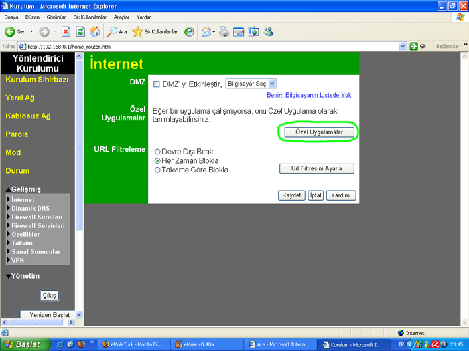Switch to eMule v0.48a taskbar window
The image size is (469, 351).
pyautogui.click(x=207, y=344)
